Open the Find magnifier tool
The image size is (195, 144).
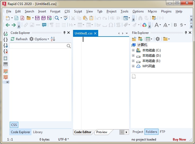click(x=57, y=18)
